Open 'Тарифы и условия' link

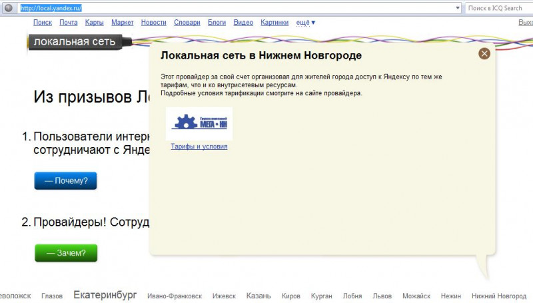coord(199,147)
